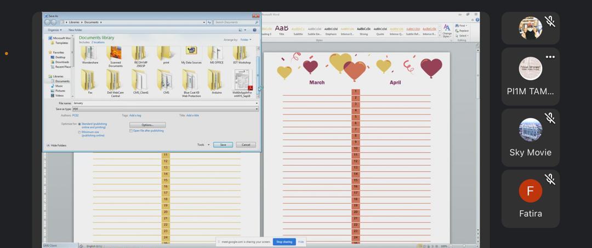
Task: Select Recent Places in navigation pane
Action: 61,67
